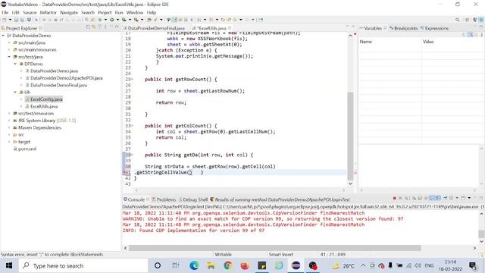Image resolution: width=485 pixels, height=273 pixels.
Task: Click the Windows Start button
Action: pos(8,265)
